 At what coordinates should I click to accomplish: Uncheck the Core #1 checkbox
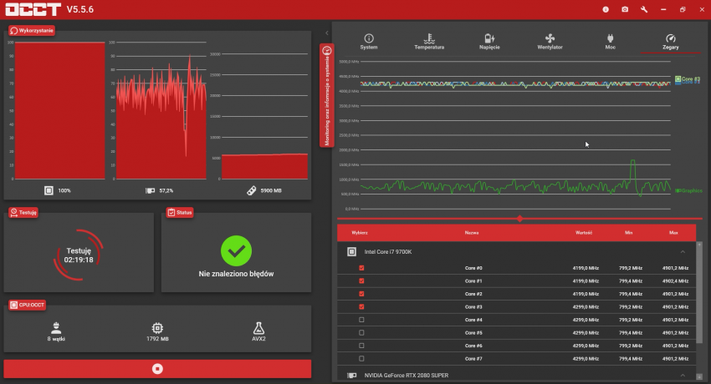click(361, 280)
